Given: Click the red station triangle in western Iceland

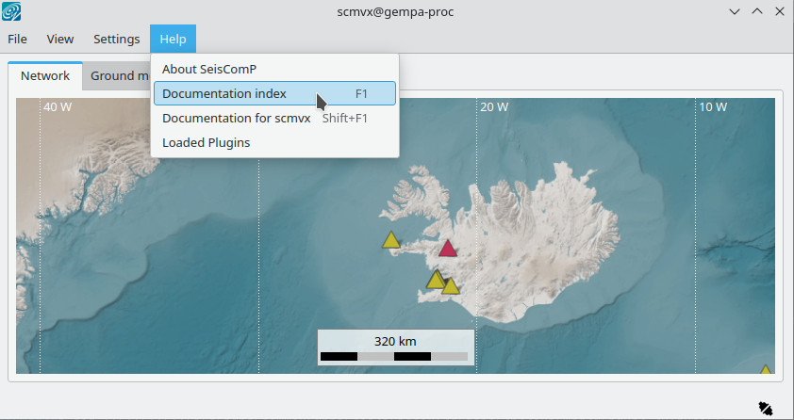Looking at the screenshot, I should [448, 250].
